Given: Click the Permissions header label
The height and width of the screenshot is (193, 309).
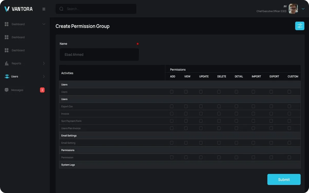Looking at the screenshot, I should [178, 69].
